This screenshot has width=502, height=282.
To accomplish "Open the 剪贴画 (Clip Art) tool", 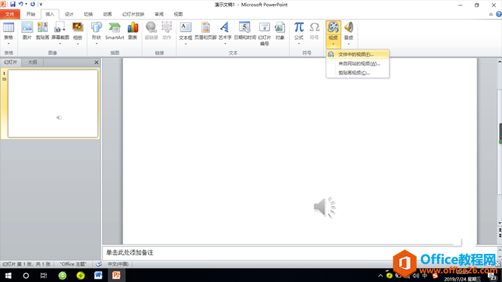I will point(43,30).
